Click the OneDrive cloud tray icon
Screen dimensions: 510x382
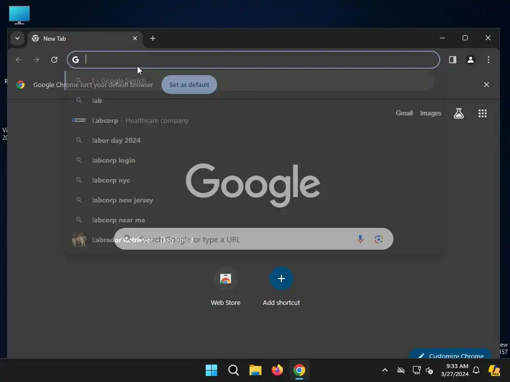pyautogui.click(x=401, y=370)
